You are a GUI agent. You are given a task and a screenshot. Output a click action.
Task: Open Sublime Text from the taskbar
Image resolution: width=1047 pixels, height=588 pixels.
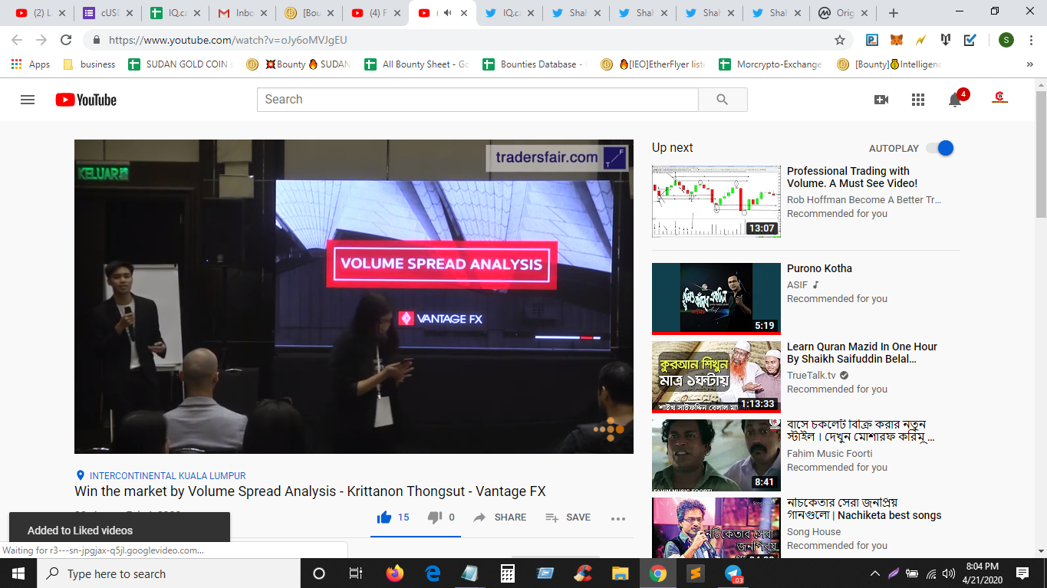coord(695,573)
